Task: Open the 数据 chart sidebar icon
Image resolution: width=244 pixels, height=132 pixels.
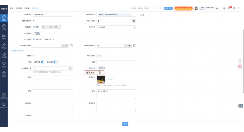Action: pyautogui.click(x=4, y=37)
